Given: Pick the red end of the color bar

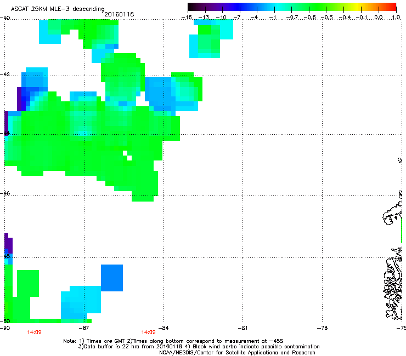Looking at the screenshot, I should pos(392,7).
